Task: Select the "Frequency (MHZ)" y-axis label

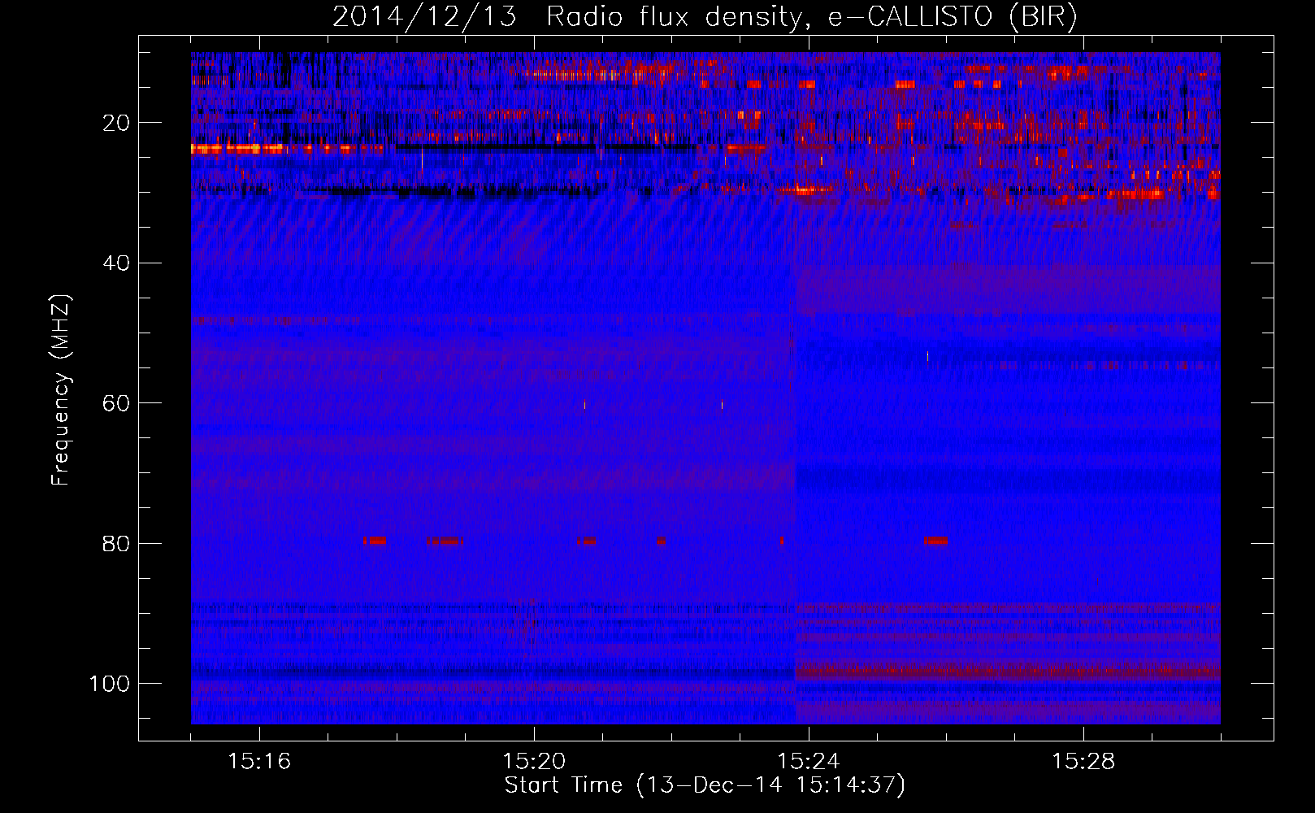Action: click(x=61, y=389)
